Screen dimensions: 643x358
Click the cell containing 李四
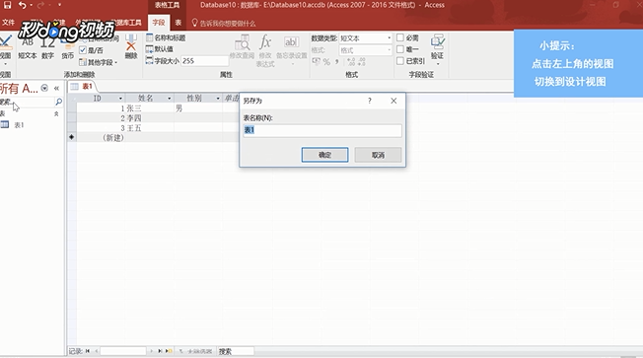(149, 118)
